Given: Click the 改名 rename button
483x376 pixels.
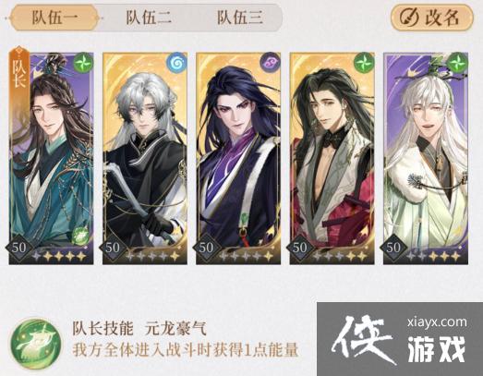Looking at the screenshot, I should coord(431,18).
